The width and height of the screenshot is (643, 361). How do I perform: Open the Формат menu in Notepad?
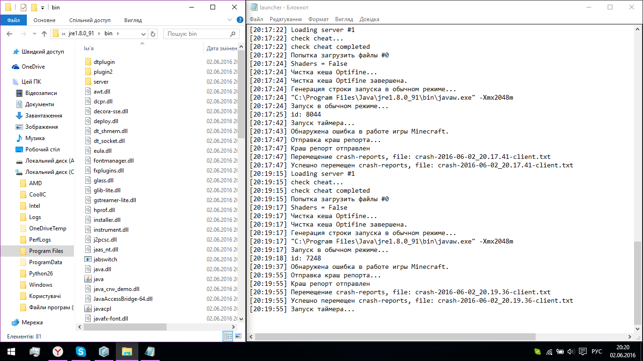point(318,19)
